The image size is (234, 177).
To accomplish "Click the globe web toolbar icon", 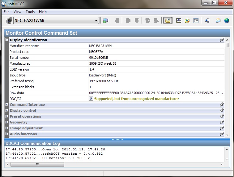I will pyautogui.click(x=227, y=20).
